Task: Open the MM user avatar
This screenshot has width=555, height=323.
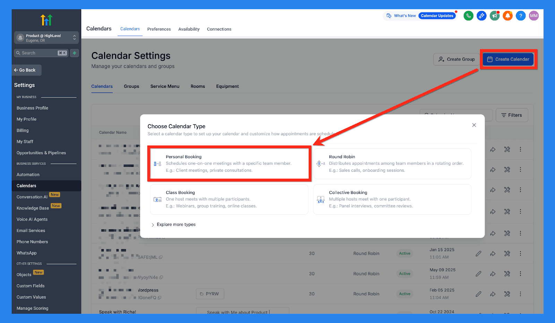Action: tap(534, 16)
